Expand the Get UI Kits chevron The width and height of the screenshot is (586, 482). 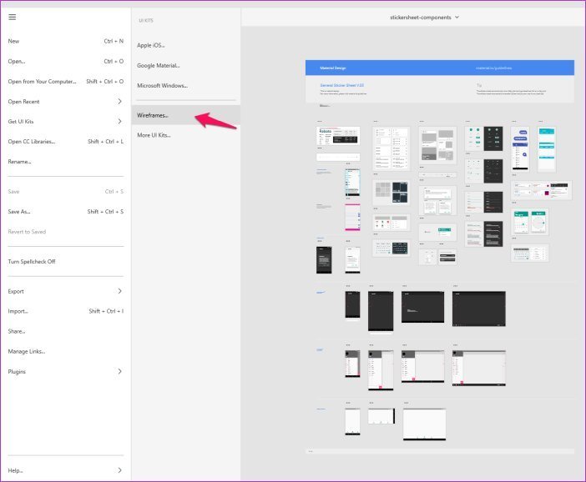(119, 122)
